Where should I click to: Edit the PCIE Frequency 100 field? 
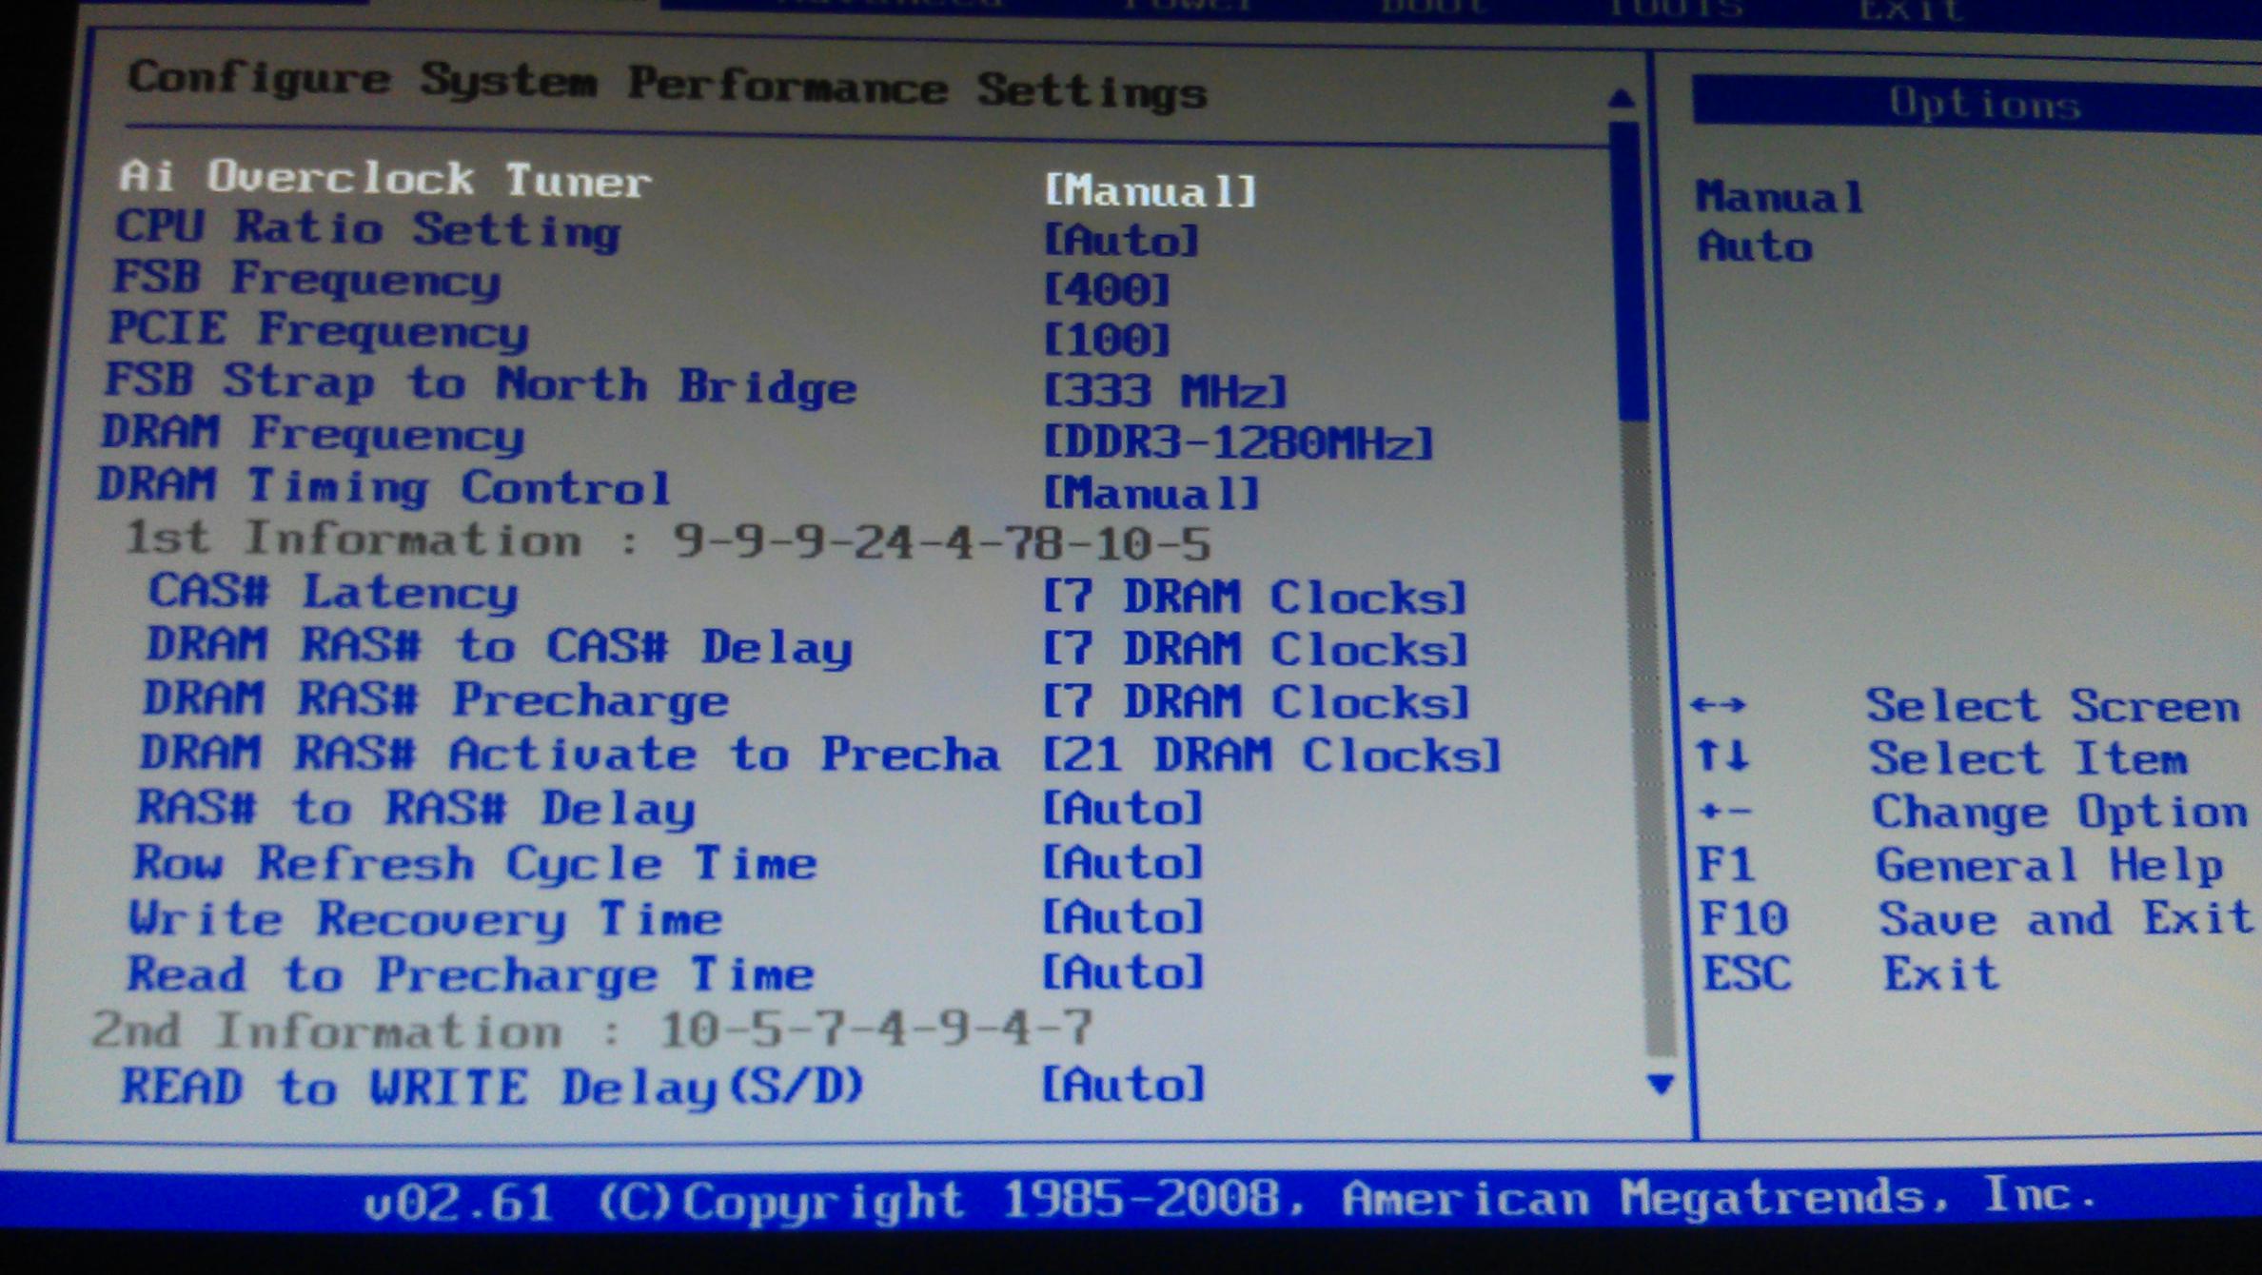click(x=1107, y=340)
